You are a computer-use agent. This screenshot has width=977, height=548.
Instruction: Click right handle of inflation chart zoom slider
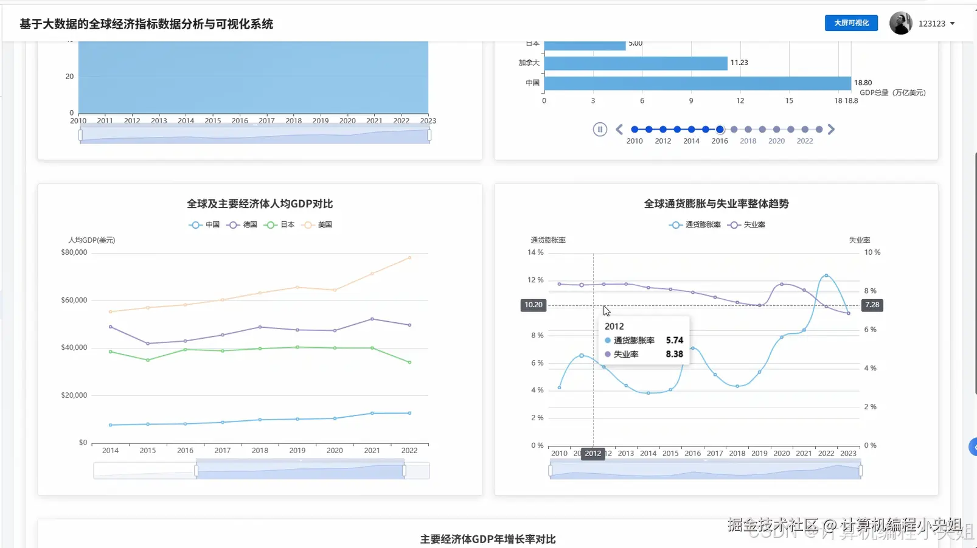coord(861,471)
